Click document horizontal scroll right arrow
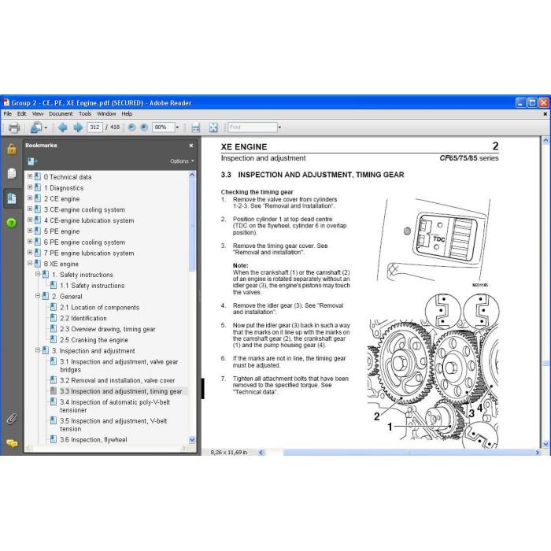The width and height of the screenshot is (551, 551). tap(538, 453)
